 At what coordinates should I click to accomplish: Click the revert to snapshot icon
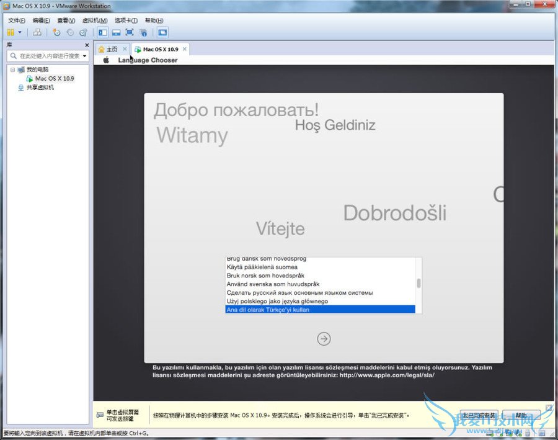pyautogui.click(x=69, y=32)
